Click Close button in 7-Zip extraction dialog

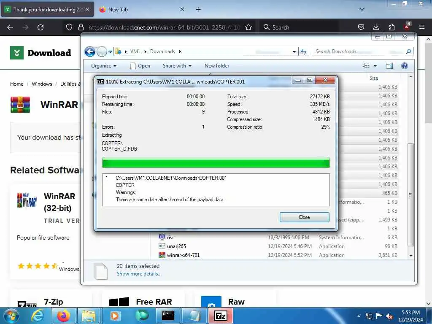coord(304,217)
